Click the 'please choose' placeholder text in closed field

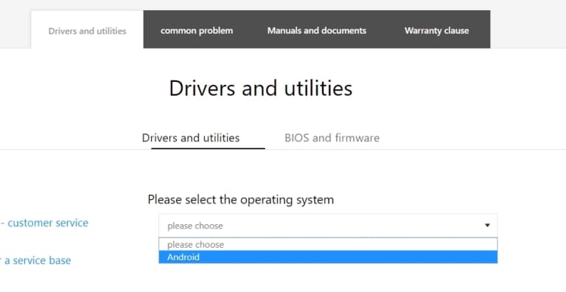pyautogui.click(x=195, y=226)
